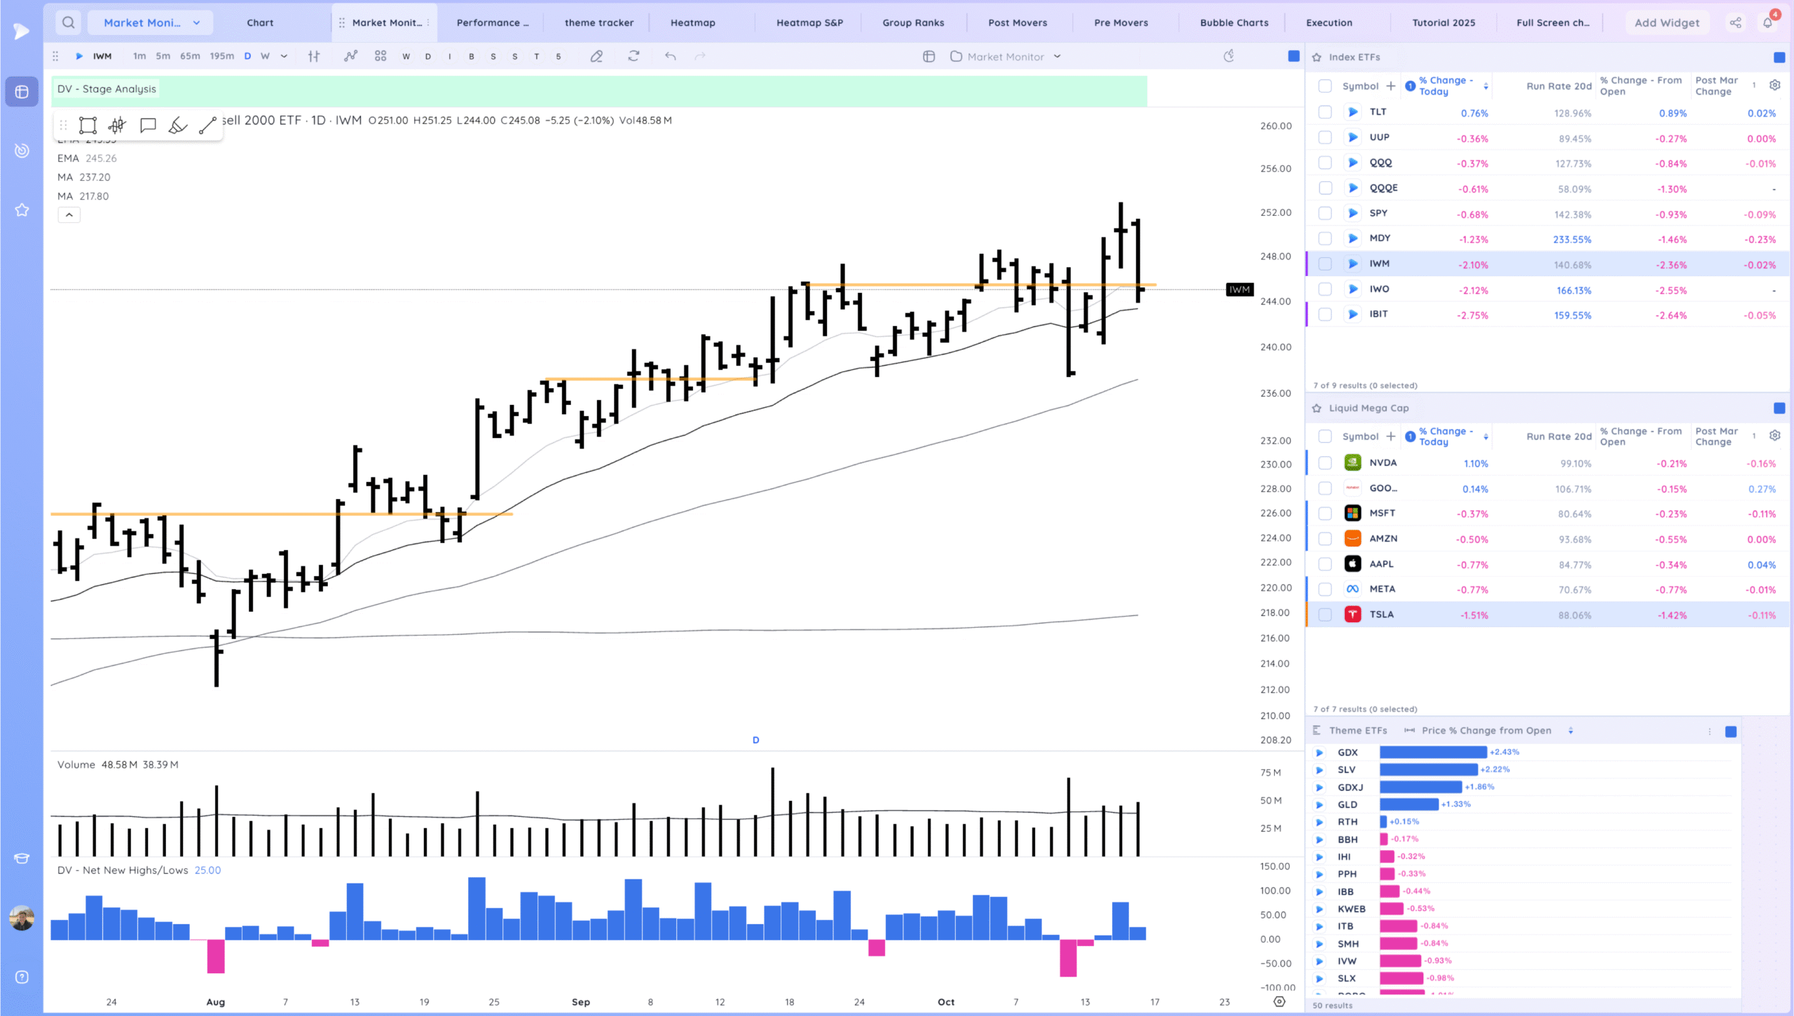Check the TLT row checkbox
This screenshot has width=1794, height=1016.
[1324, 112]
